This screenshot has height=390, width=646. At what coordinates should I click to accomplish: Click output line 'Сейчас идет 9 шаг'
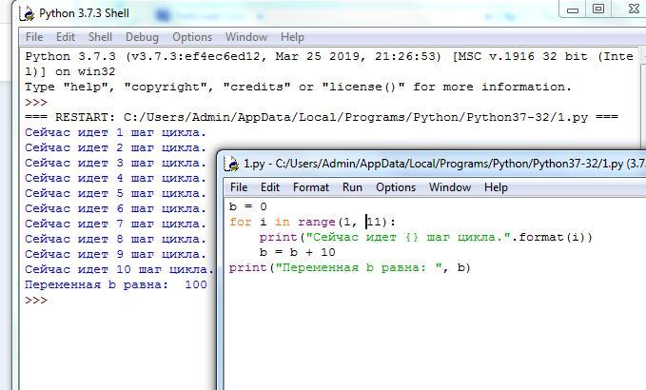(x=115, y=255)
